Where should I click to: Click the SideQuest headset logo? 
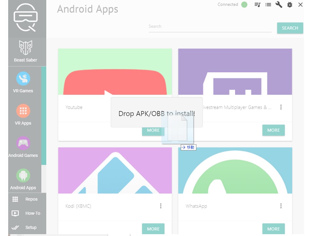[x=26, y=17]
